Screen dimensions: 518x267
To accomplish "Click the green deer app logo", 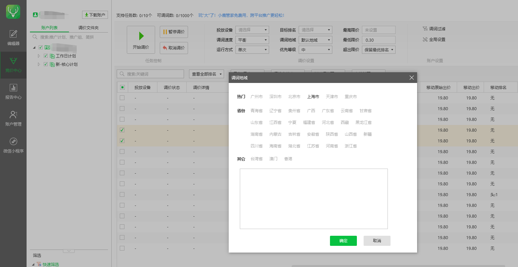I will click(13, 12).
